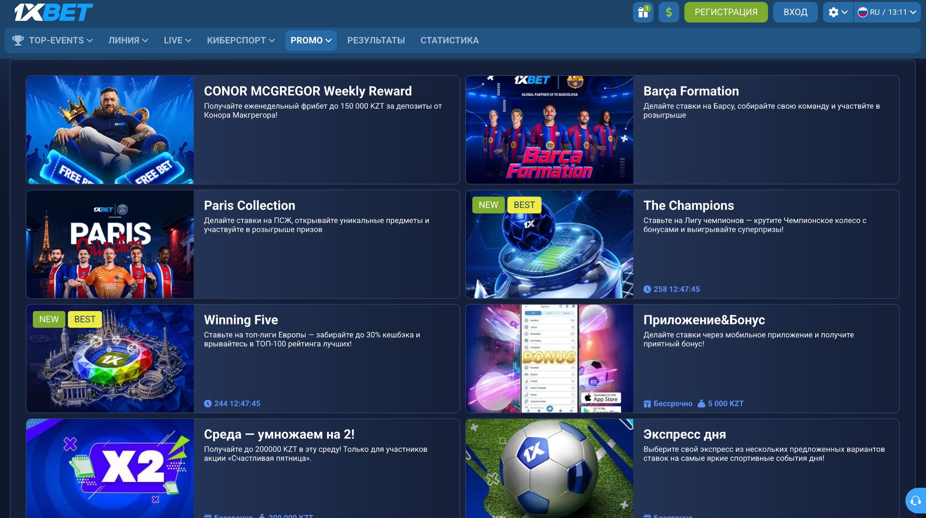
Task: Click the 1XBET logo
Action: tap(54, 12)
